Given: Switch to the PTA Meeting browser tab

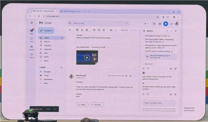Looking at the screenshot, I should click(x=72, y=11).
